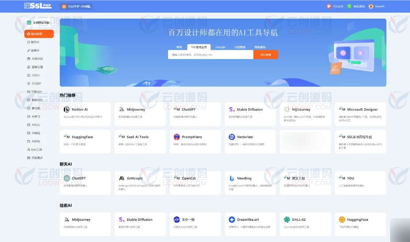Open the SSLPHP AI导航 header button

pos(76,6)
